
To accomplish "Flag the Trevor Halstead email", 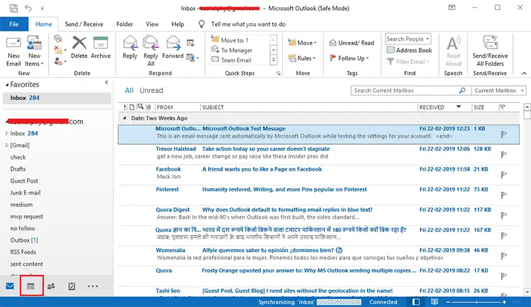I will (x=504, y=154).
